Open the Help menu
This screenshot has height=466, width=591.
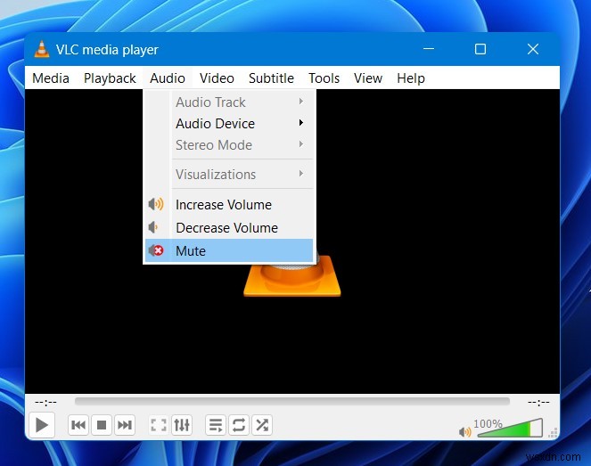411,78
